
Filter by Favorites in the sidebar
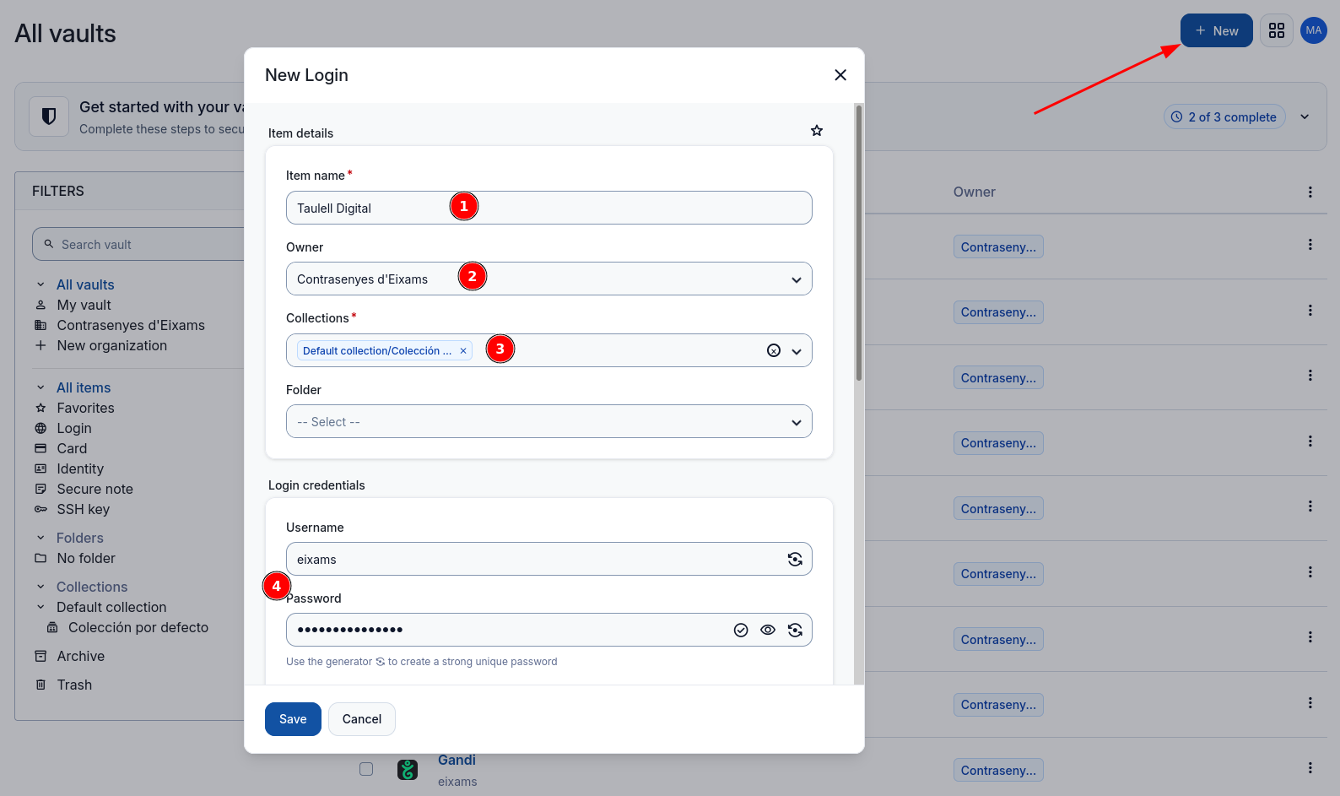tap(85, 409)
